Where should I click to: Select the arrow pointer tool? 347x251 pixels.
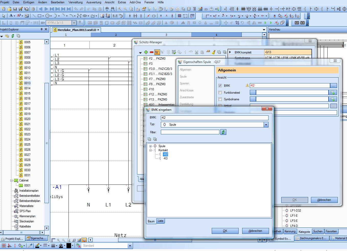pos(4,16)
